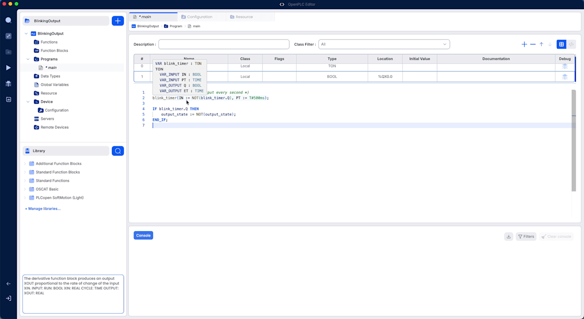Switch to the Resource tab

[250, 17]
